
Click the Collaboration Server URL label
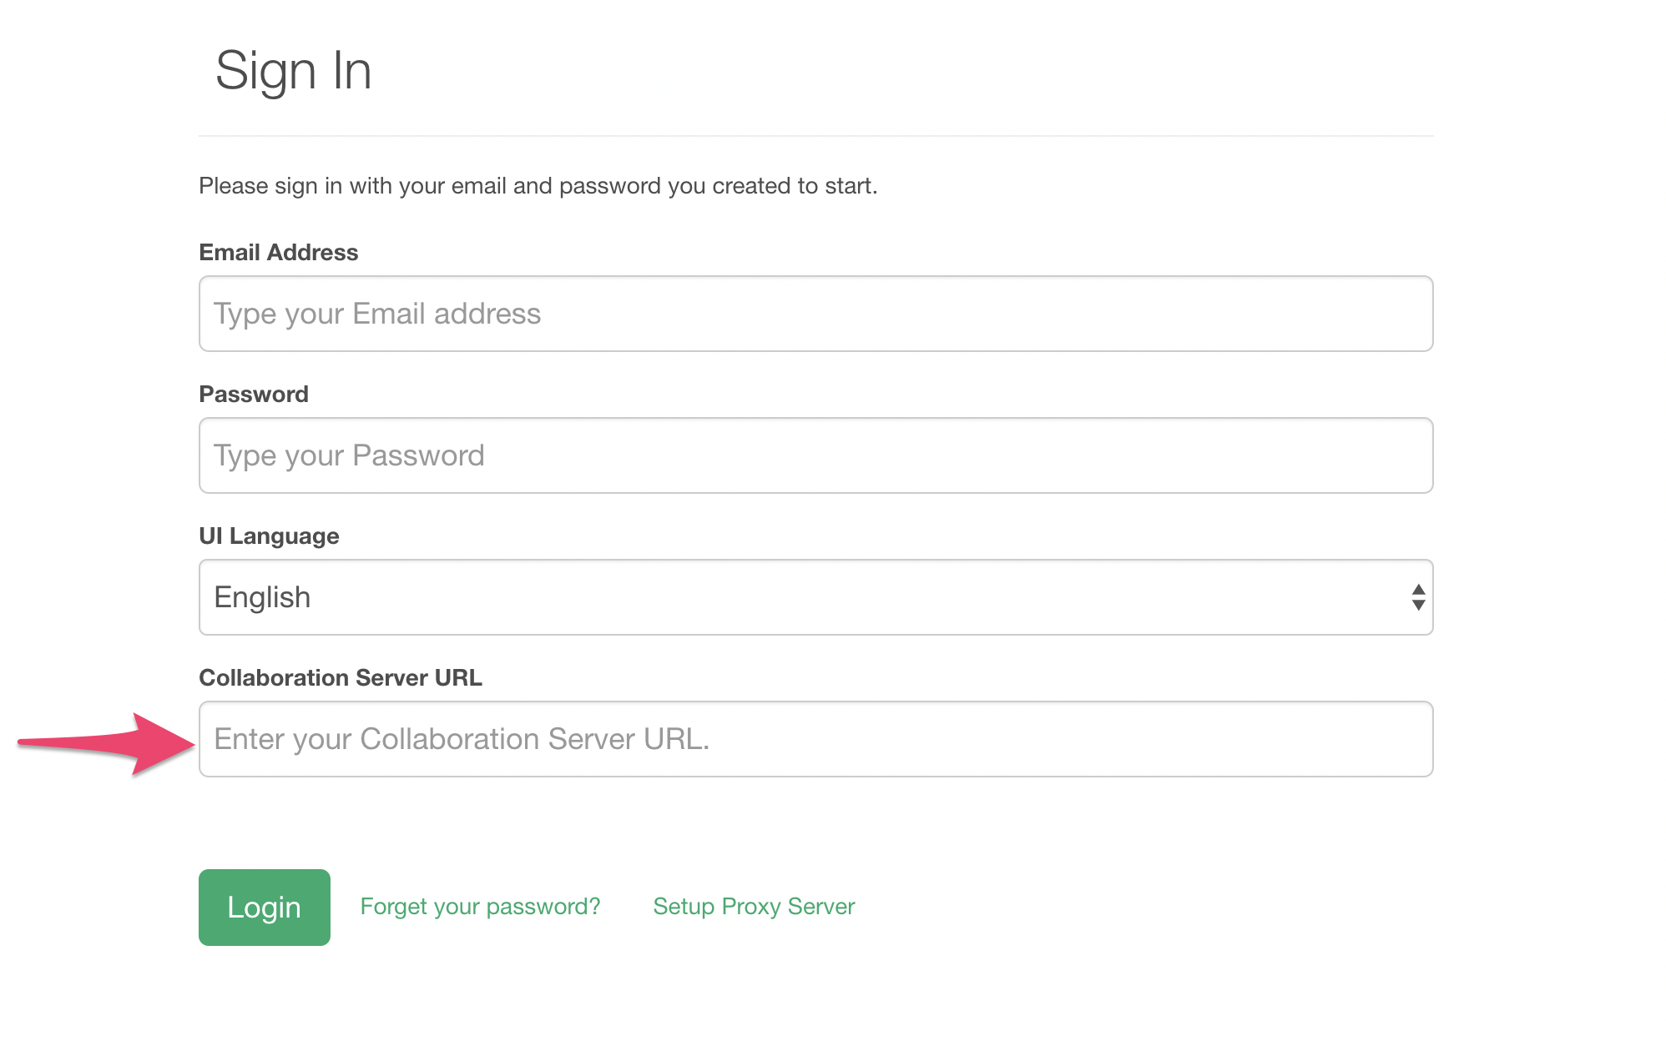click(x=341, y=678)
